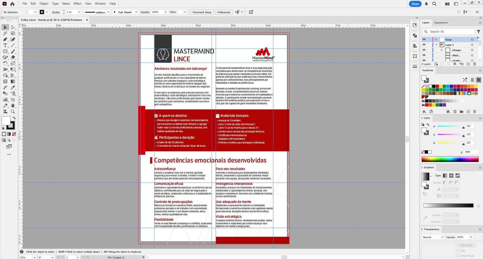Click the Opacity label link in control bar
Screen dimensions: 483x259
[x=145, y=12]
